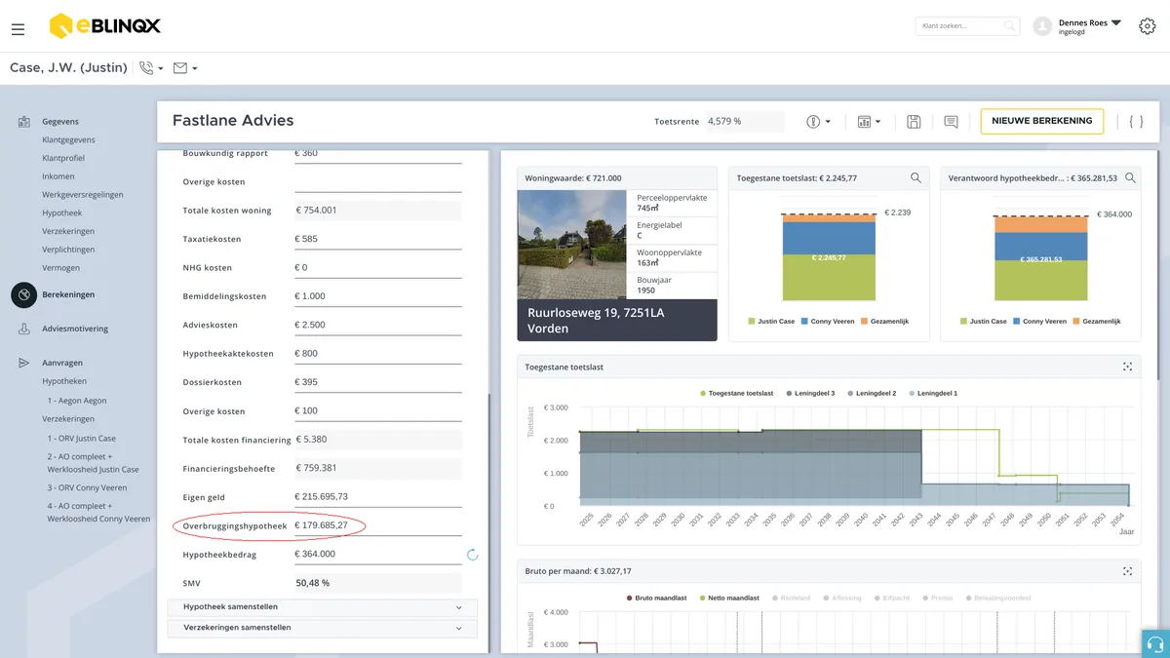Expand the Hypotheek samenstellen section

click(x=323, y=607)
